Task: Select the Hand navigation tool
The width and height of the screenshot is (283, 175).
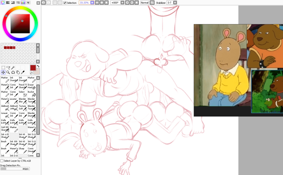Action: 18,72
